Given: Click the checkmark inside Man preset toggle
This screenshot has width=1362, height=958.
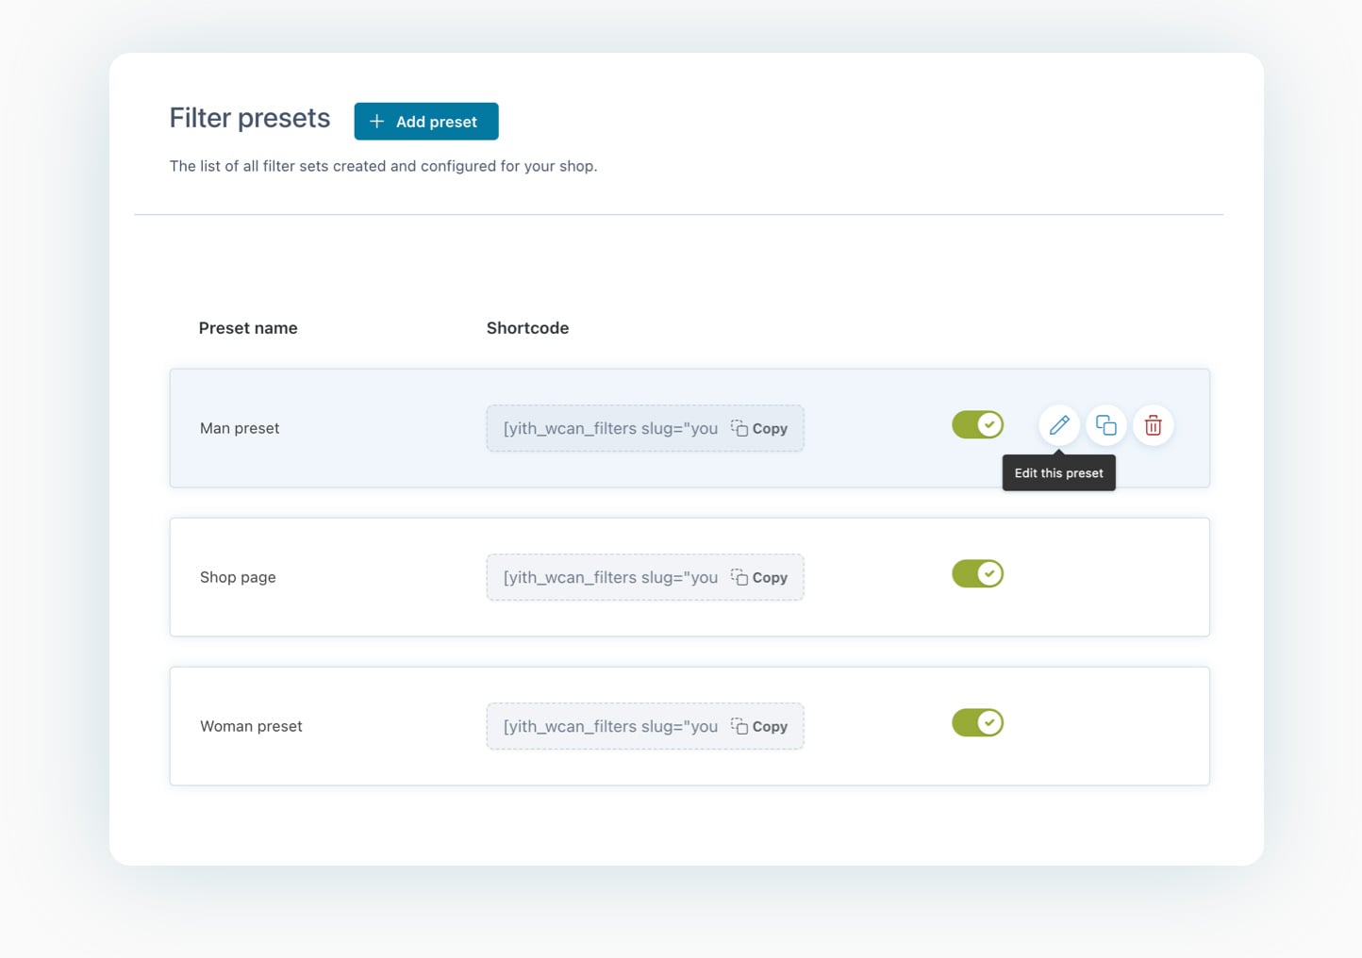Looking at the screenshot, I should pos(988,424).
